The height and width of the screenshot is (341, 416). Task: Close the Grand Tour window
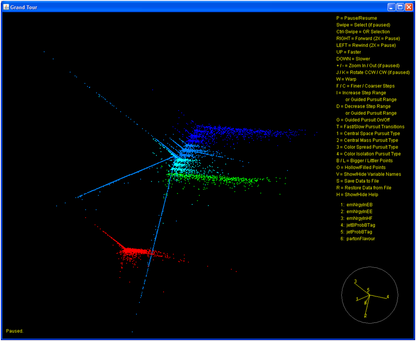click(409, 7)
